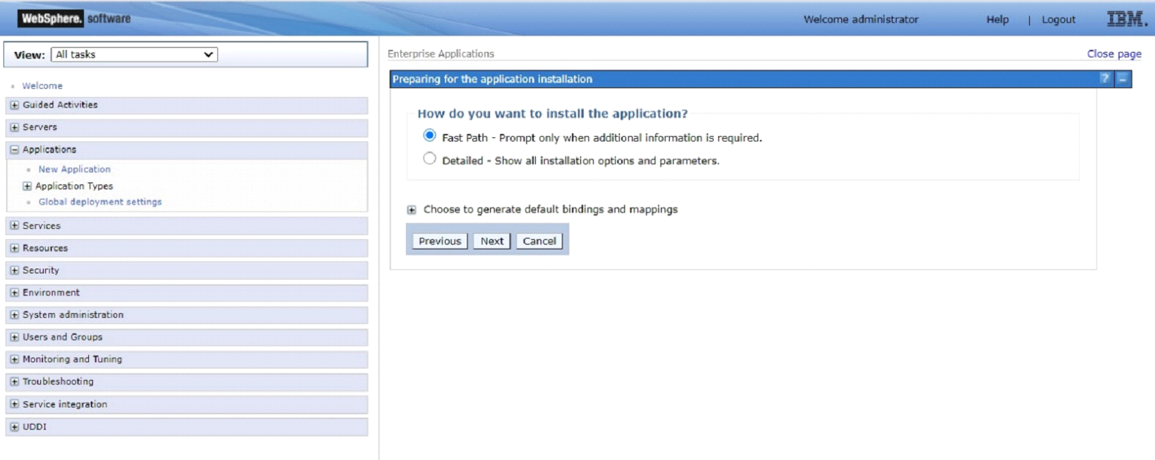Expand the default bindings and mappings section
1155x460 pixels.
click(411, 210)
